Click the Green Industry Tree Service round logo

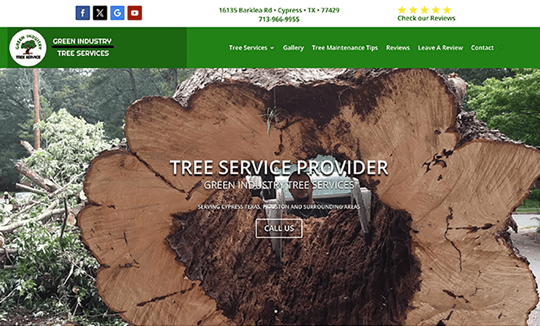[28, 48]
